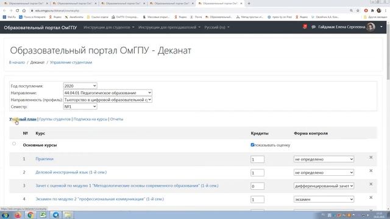Reload the page with refresh icon
The height and width of the screenshot is (219, 390).
point(17,11)
